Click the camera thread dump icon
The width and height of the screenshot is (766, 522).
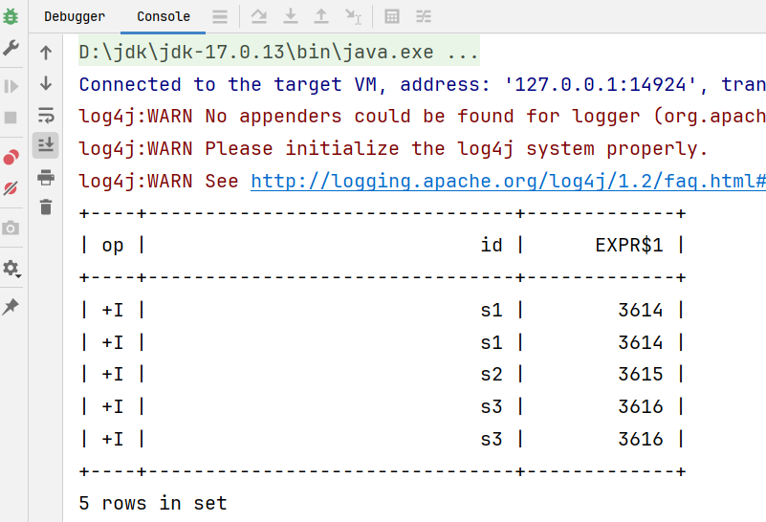tap(11, 228)
